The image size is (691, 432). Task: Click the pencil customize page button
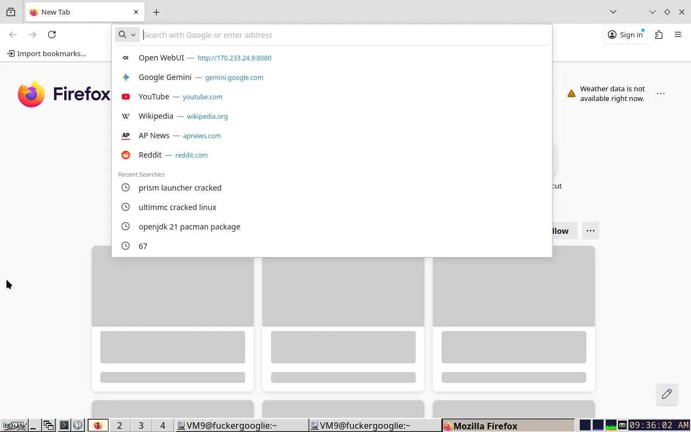point(667,394)
